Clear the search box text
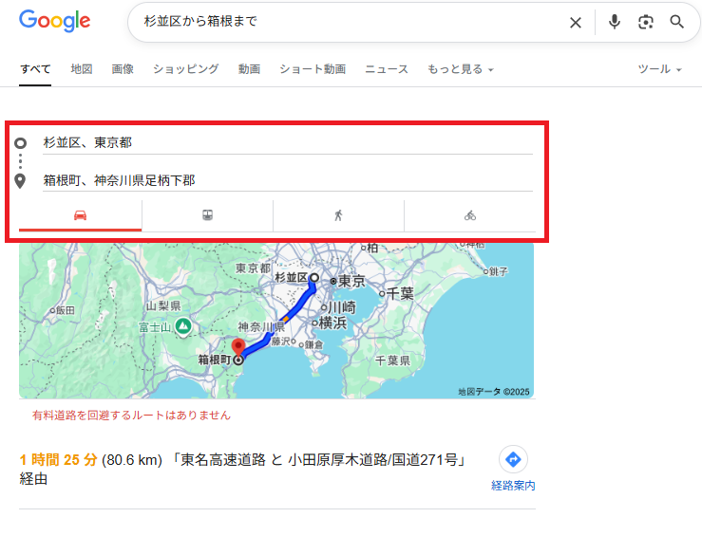 (575, 22)
